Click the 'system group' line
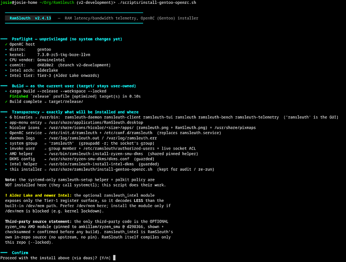Screen dimensions: 346x262 click(x=80, y=143)
